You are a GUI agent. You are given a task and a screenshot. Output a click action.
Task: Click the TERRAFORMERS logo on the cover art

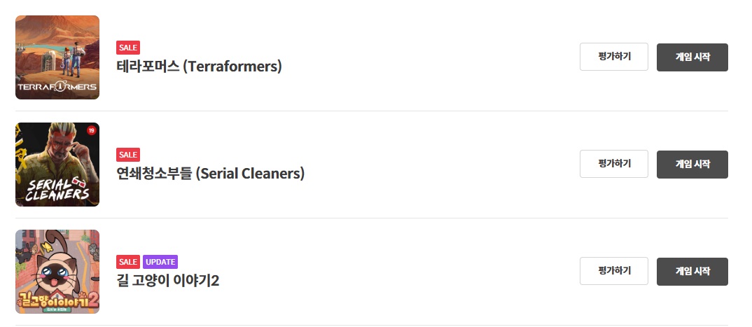pyautogui.click(x=57, y=87)
